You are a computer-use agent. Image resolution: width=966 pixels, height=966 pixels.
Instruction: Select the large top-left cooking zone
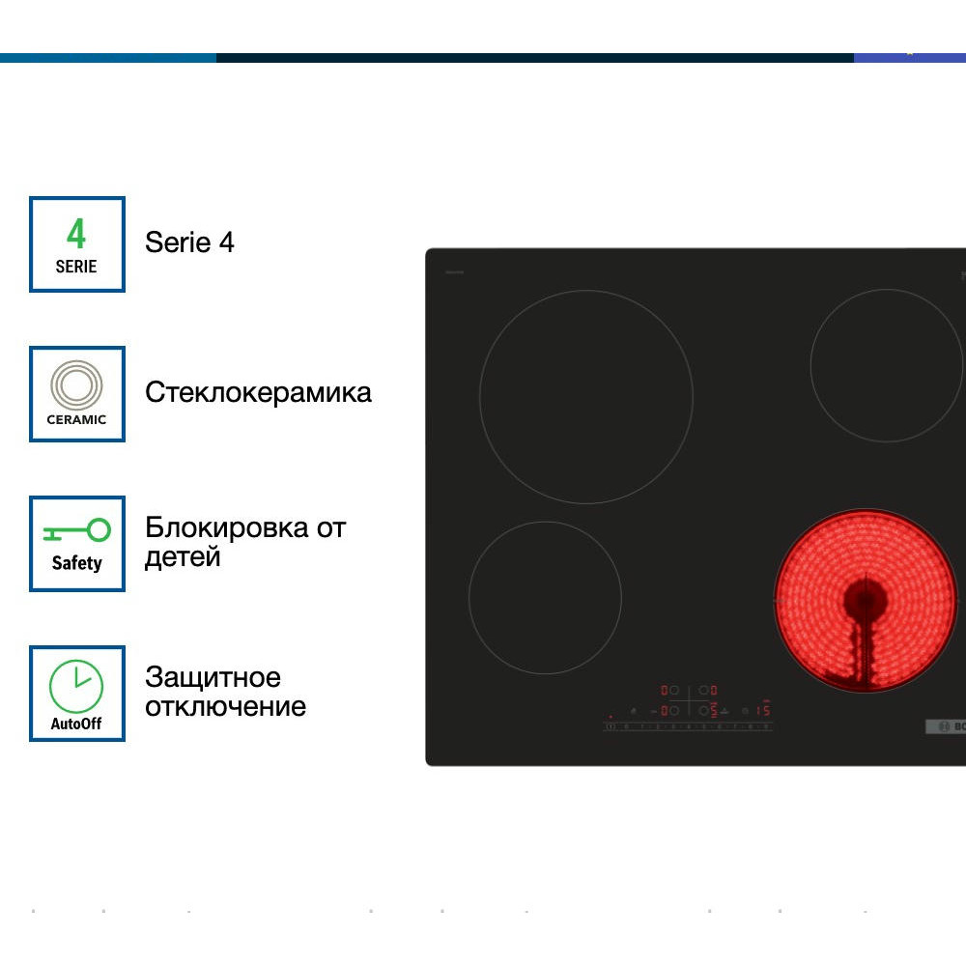coord(586,396)
